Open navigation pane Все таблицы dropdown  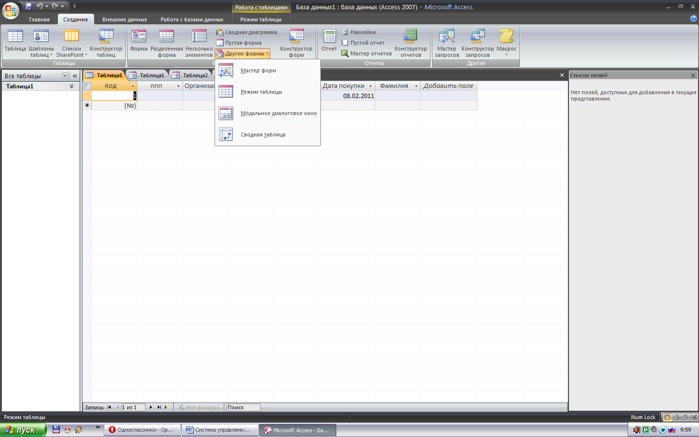pos(65,76)
